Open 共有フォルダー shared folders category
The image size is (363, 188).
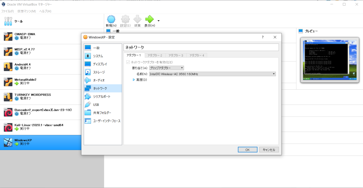click(103, 113)
